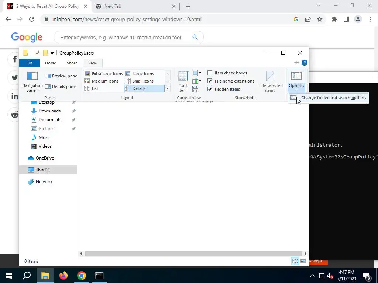Viewport: 378px width, 283px height.
Task: Click the Chrome address bar URL
Action: click(x=127, y=19)
